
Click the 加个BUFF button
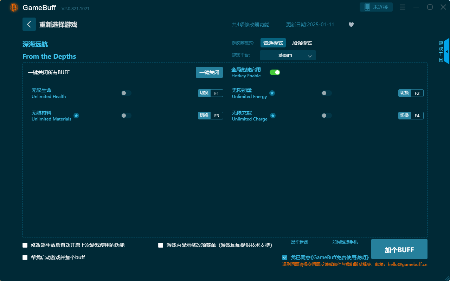click(399, 249)
